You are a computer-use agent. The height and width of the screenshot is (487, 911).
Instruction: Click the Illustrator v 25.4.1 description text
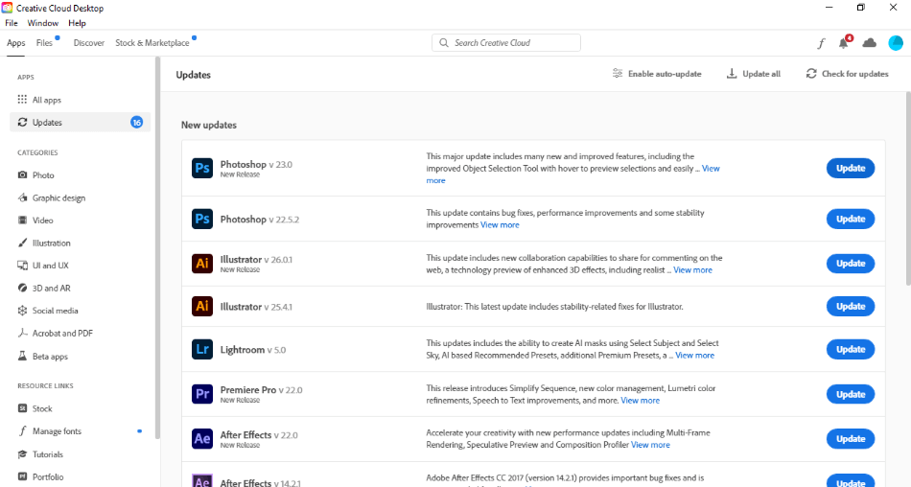[554, 307]
